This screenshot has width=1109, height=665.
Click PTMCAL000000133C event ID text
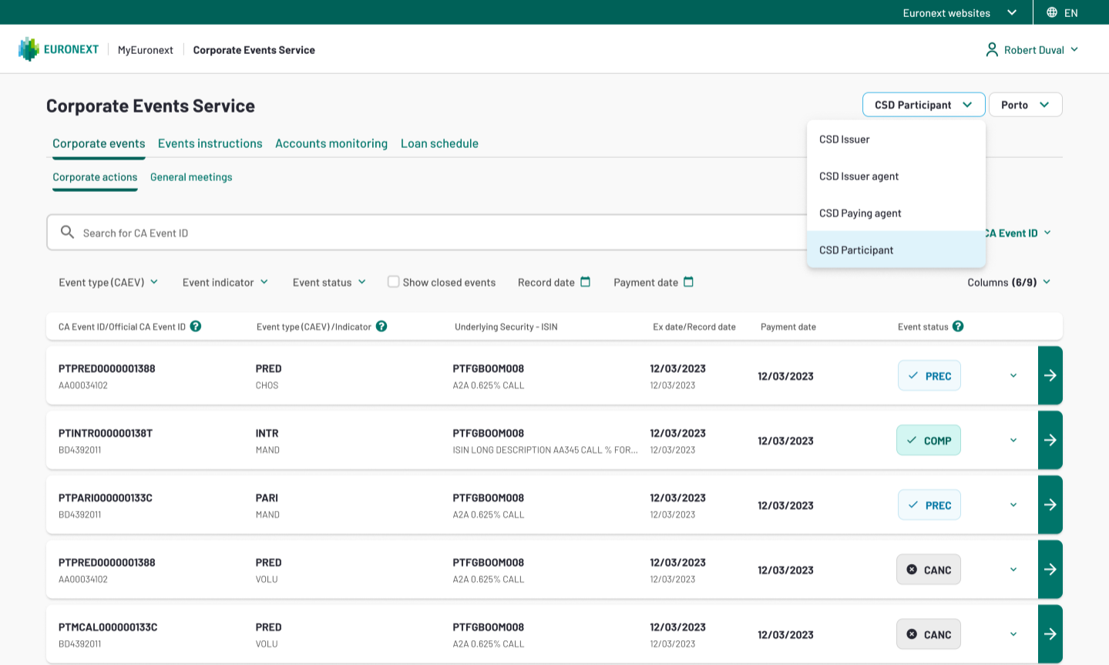coord(108,627)
